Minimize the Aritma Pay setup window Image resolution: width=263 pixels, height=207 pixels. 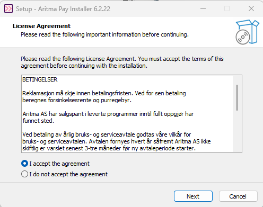(203, 8)
